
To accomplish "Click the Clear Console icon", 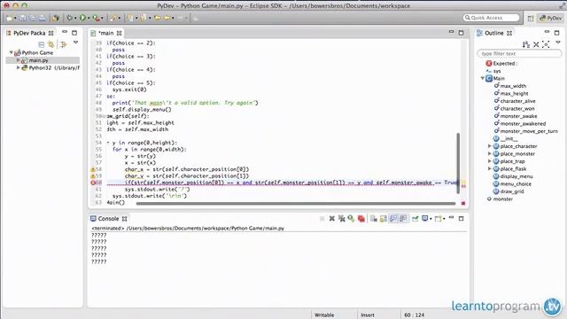I will tap(374, 219).
